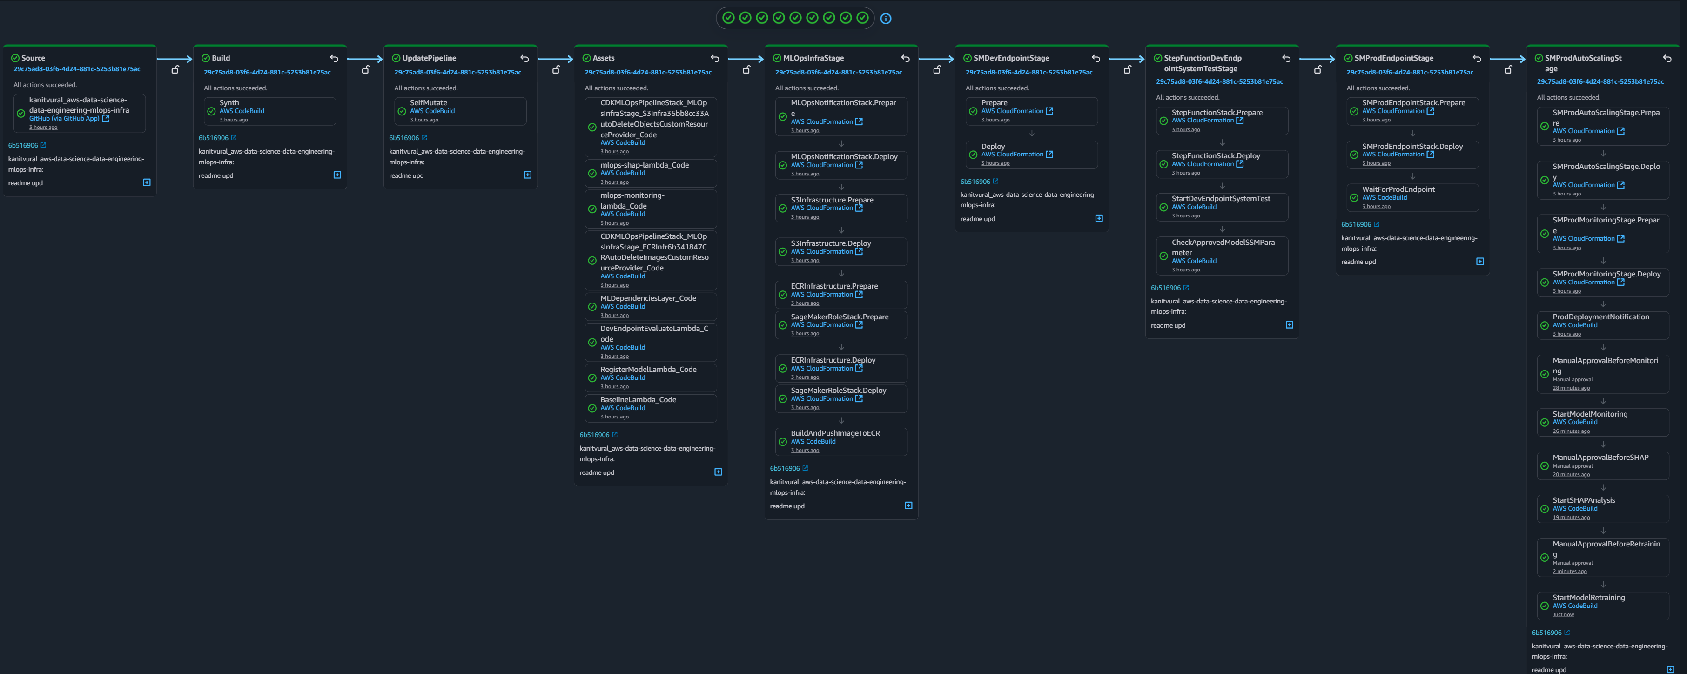
Task: Click rollback icon on MLOpsInfraStage
Action: coord(906,58)
